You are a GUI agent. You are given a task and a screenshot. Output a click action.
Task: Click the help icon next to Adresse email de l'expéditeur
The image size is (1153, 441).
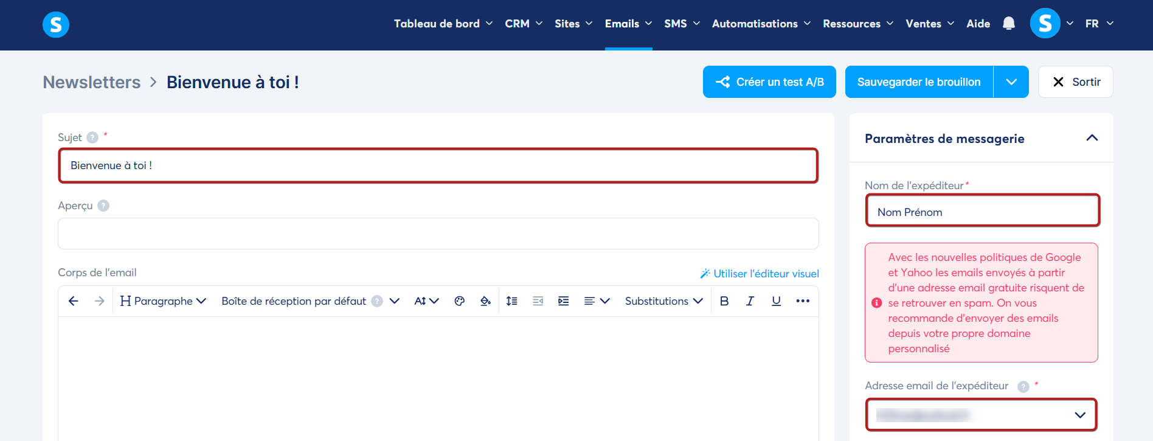point(1023,387)
